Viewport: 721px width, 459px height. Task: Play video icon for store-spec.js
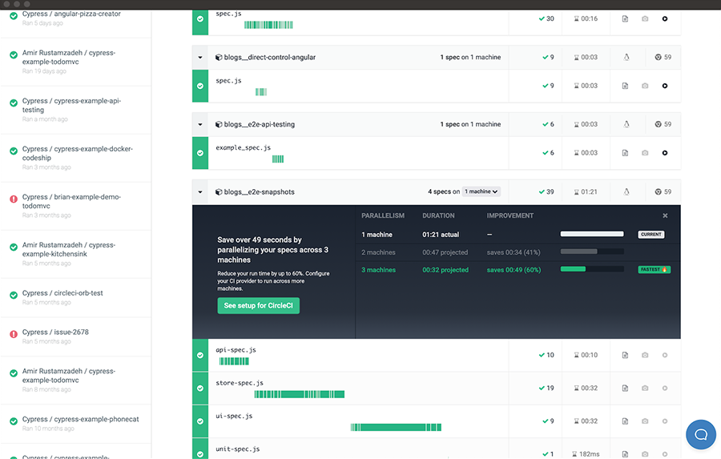[665, 389]
